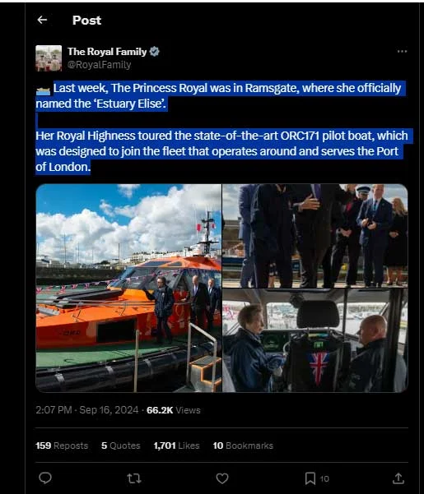Like the post with heart icon
Viewport: 424px width, 494px height.
[222, 478]
